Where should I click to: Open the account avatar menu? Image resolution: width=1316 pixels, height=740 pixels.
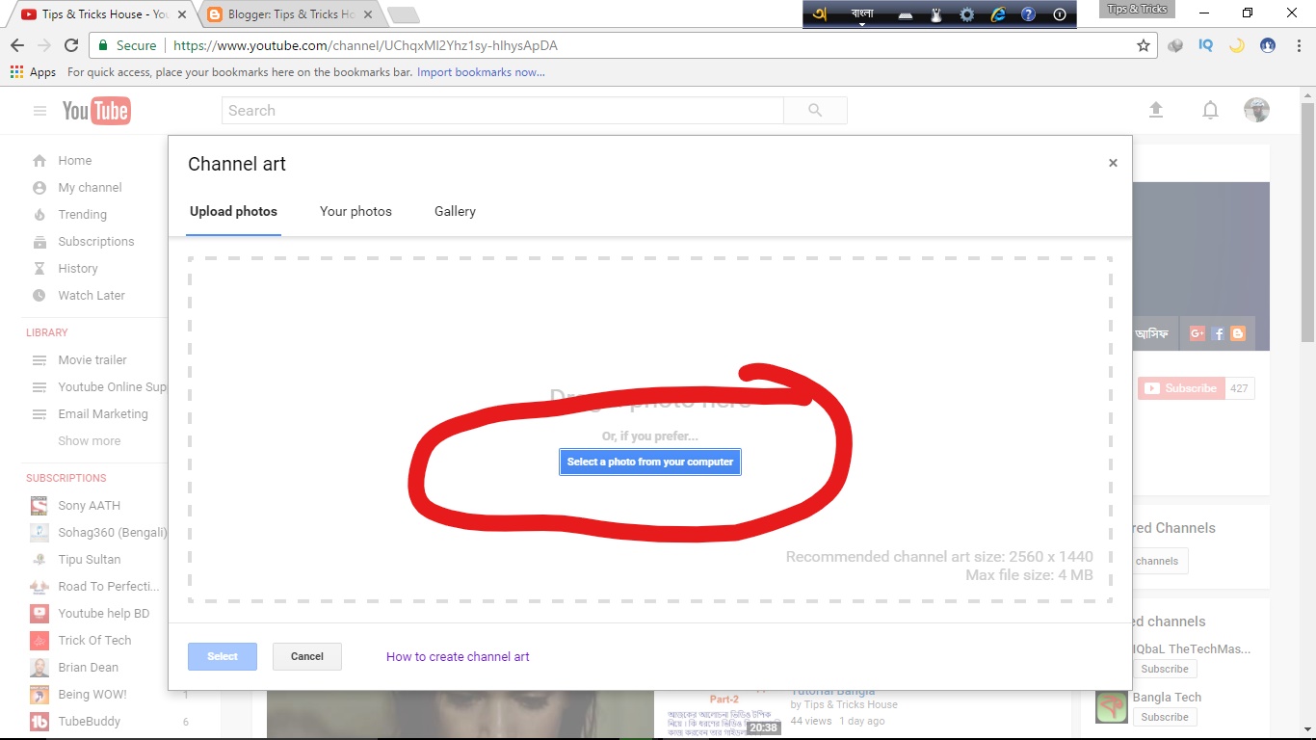[x=1256, y=110]
